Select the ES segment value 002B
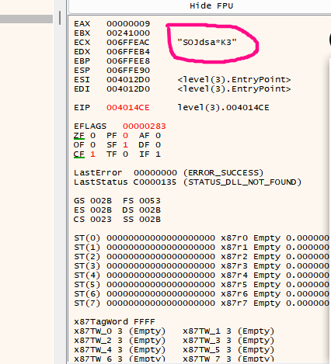 coord(101,210)
